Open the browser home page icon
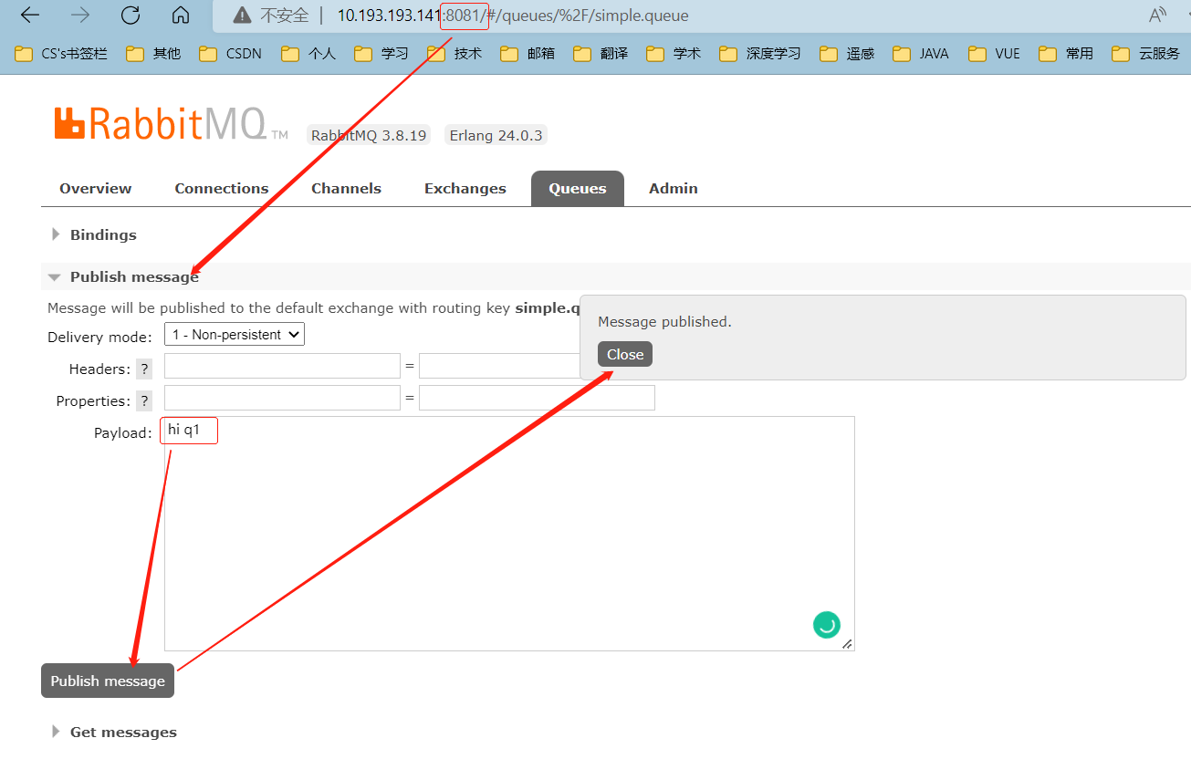 pyautogui.click(x=181, y=16)
